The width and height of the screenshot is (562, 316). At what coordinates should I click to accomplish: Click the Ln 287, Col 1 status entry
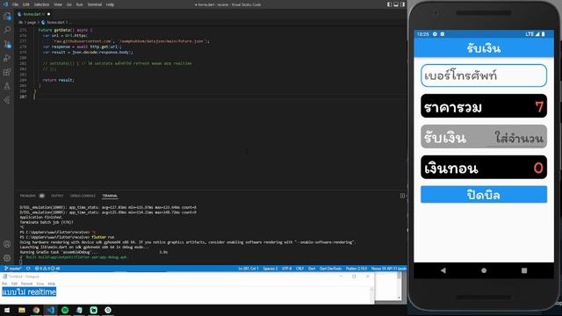click(x=248, y=269)
